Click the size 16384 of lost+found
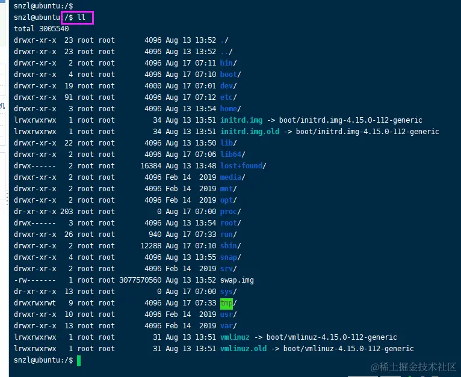461x377 pixels. 151,166
